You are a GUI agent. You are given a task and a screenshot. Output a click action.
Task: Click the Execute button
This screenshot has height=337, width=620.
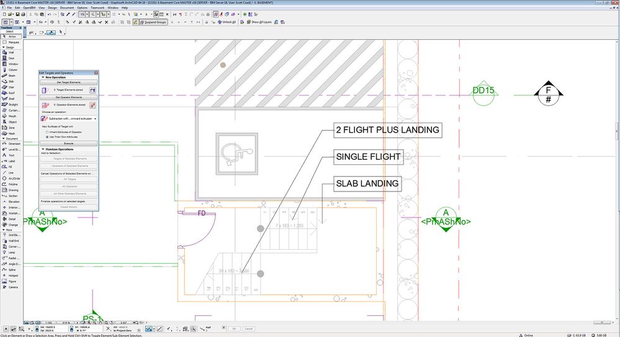click(x=69, y=143)
